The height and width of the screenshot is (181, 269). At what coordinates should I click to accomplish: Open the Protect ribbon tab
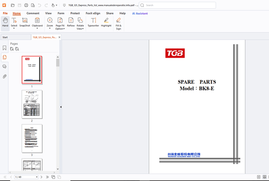[75, 13]
